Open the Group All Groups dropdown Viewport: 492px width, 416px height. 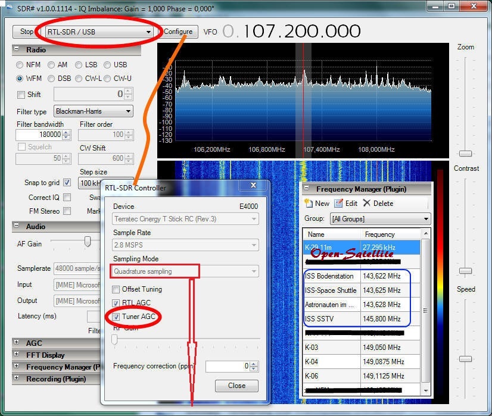(x=380, y=218)
